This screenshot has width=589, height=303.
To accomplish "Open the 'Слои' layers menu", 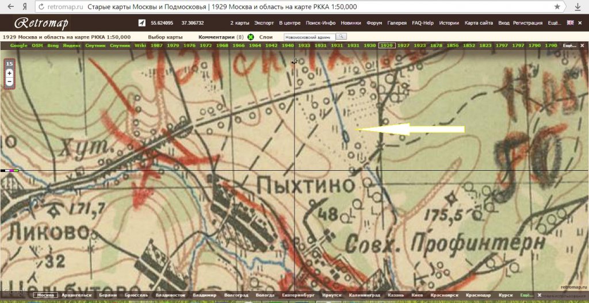I will (x=266, y=37).
